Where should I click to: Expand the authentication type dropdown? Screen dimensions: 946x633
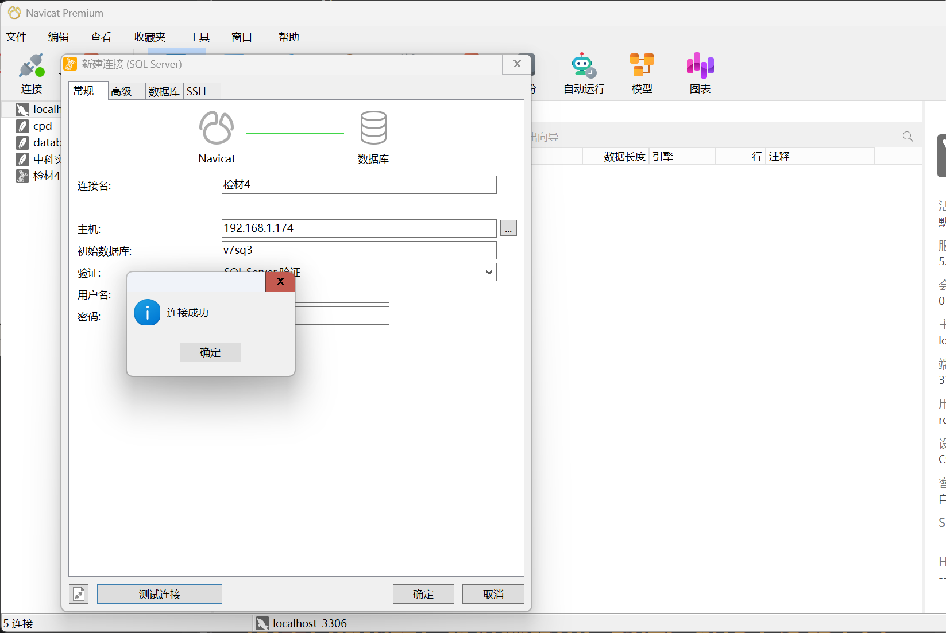click(489, 272)
